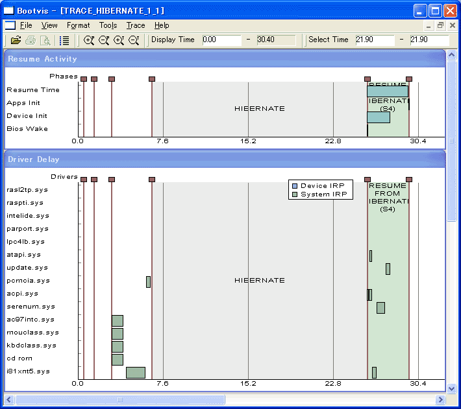Click the mouclass.sys delay bar
This screenshot has height=409, width=461.
tap(118, 334)
